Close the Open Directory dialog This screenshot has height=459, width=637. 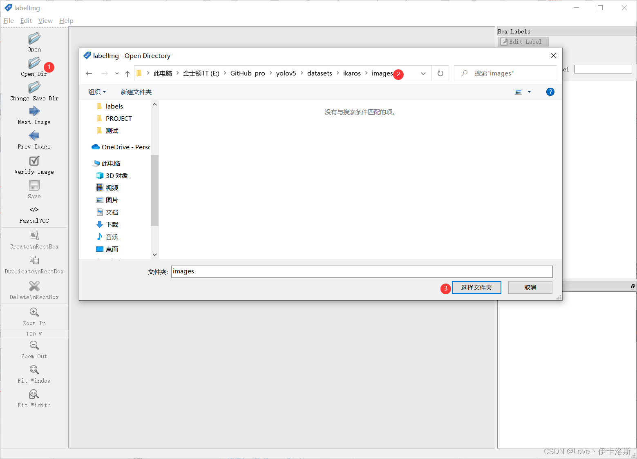554,55
